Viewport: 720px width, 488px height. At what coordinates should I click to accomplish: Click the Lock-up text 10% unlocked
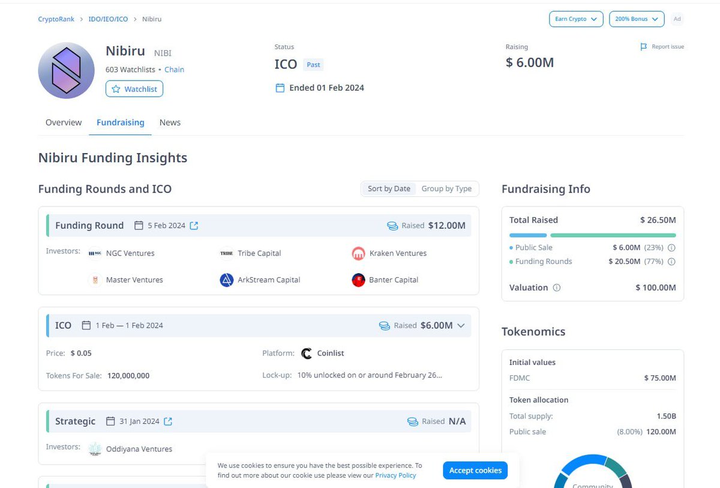pos(370,375)
